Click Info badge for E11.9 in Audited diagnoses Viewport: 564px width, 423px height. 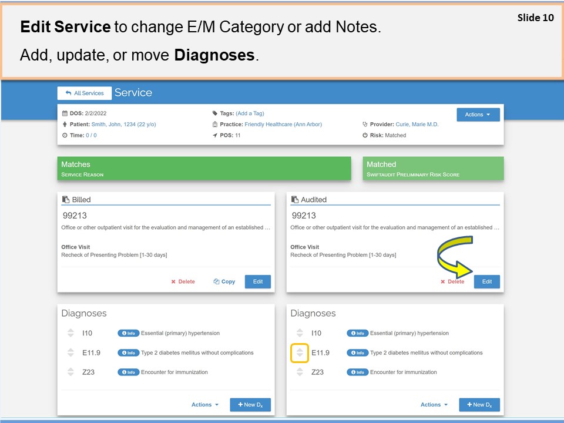click(x=357, y=353)
